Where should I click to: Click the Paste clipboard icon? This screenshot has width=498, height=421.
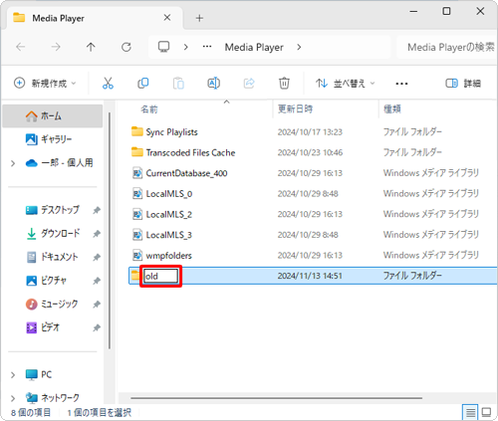click(178, 83)
